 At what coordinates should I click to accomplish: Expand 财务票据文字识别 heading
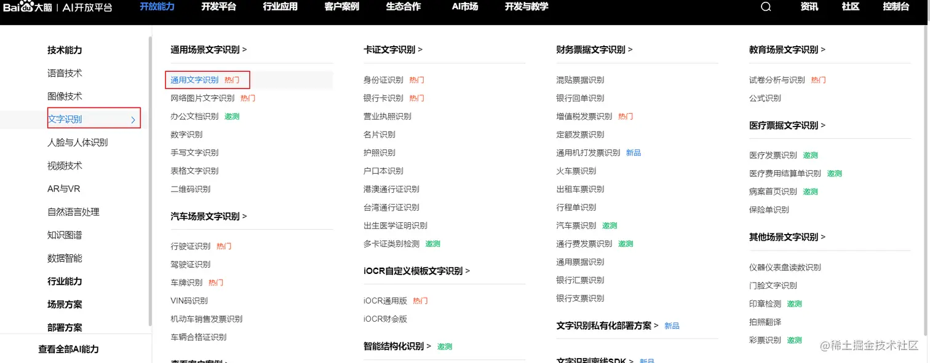pyautogui.click(x=594, y=50)
